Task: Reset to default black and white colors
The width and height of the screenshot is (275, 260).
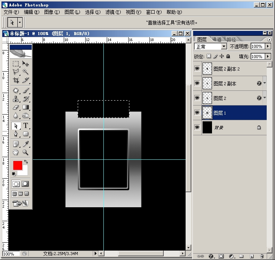Action: pos(14,174)
